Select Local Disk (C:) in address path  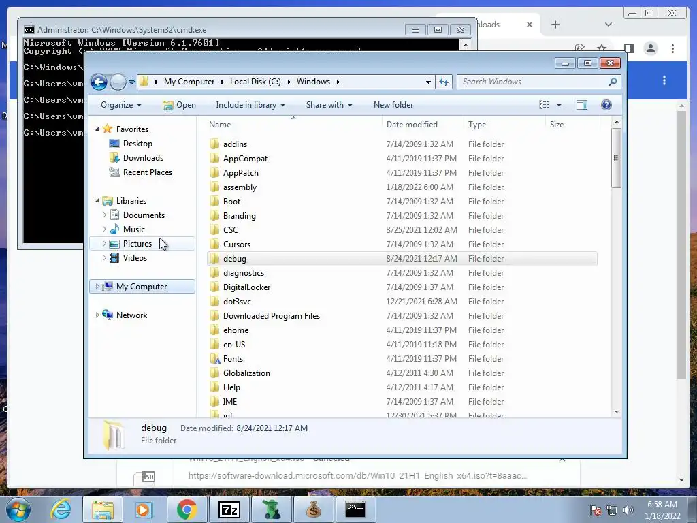(255, 82)
